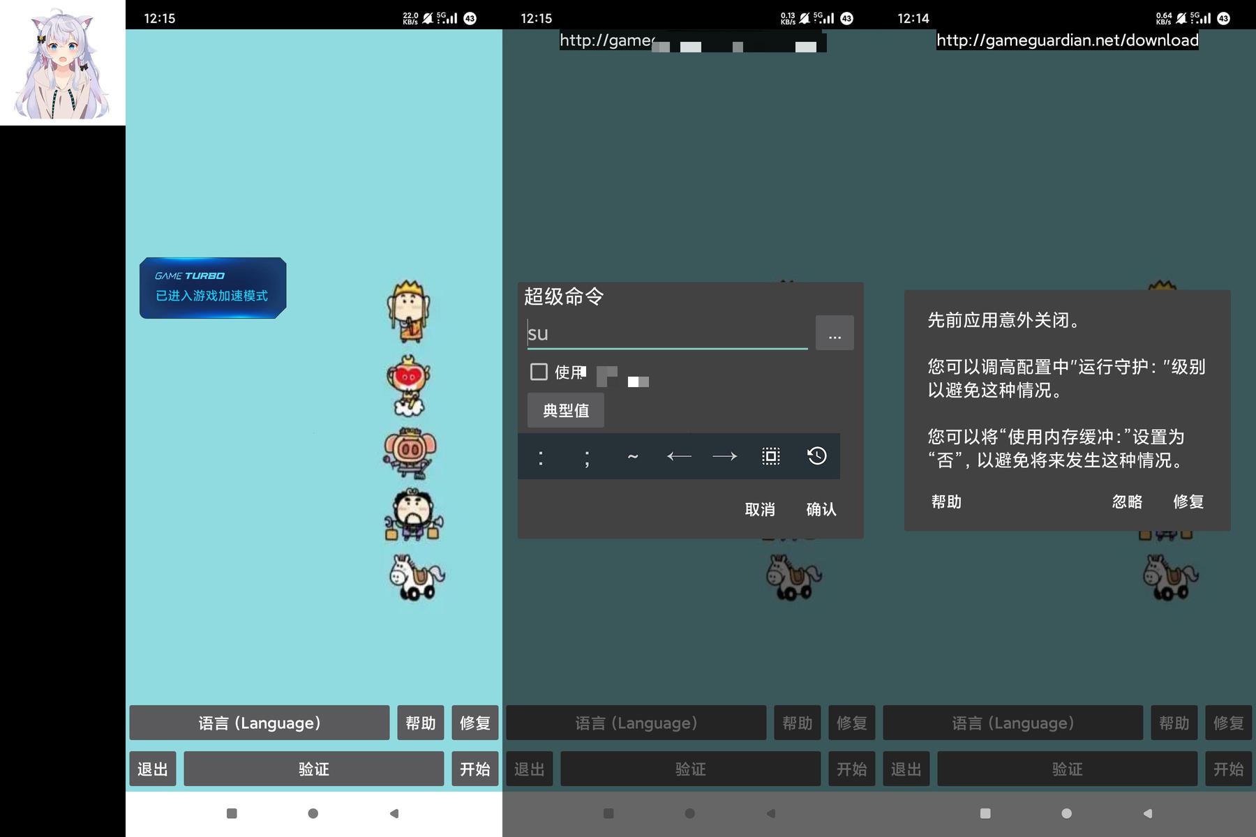
Task: Tap the bearded Sha monk character icon
Action: click(413, 515)
